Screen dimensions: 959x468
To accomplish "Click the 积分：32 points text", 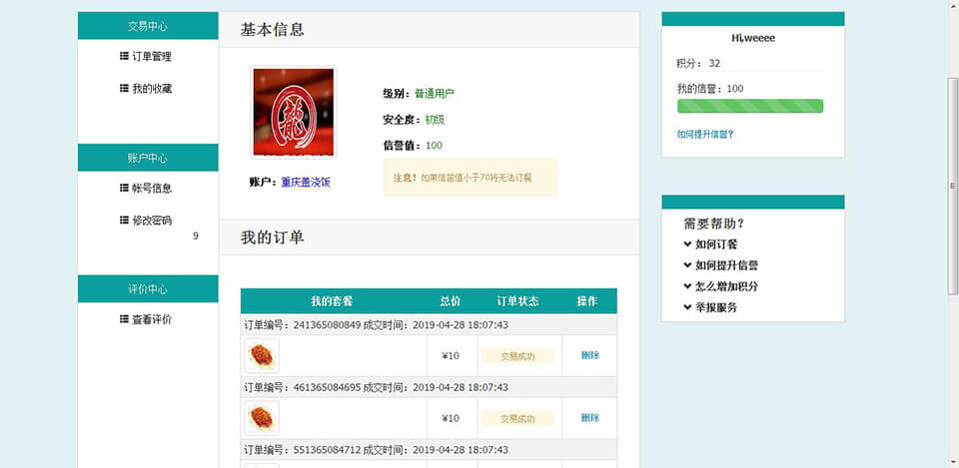I will [x=698, y=63].
